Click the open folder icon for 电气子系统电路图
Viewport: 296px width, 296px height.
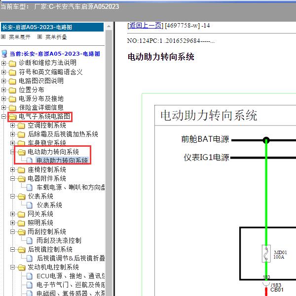13,117
